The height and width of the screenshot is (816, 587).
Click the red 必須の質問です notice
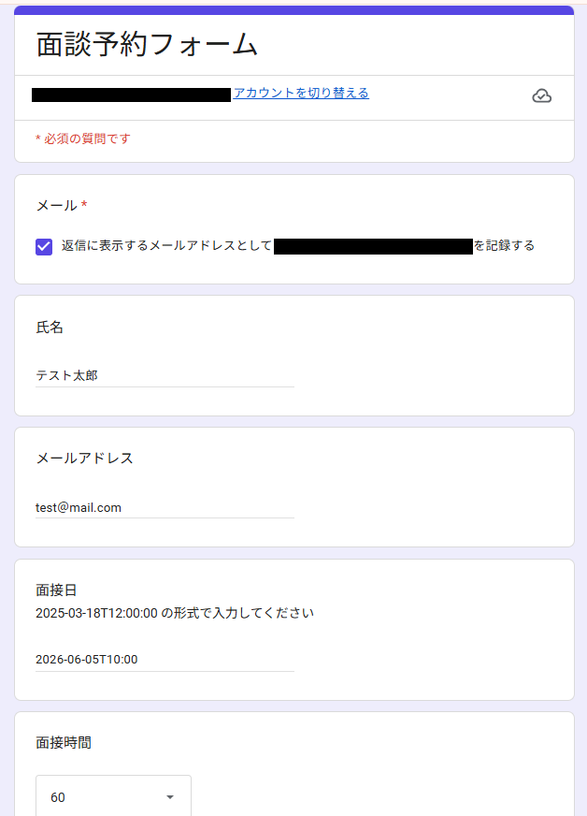[82, 138]
